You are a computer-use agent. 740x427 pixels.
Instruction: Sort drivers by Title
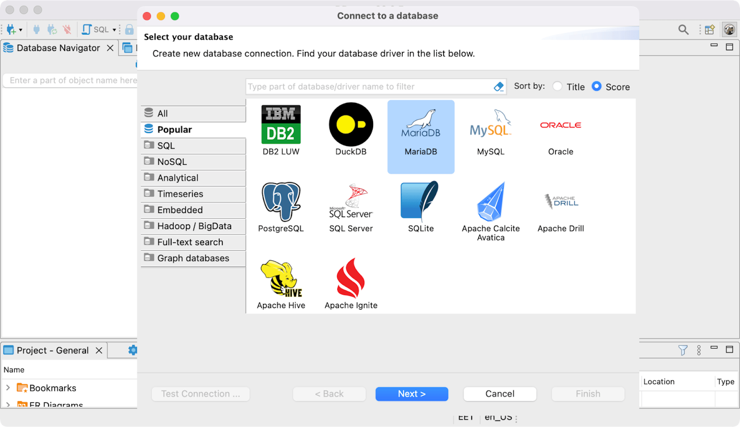tap(557, 86)
